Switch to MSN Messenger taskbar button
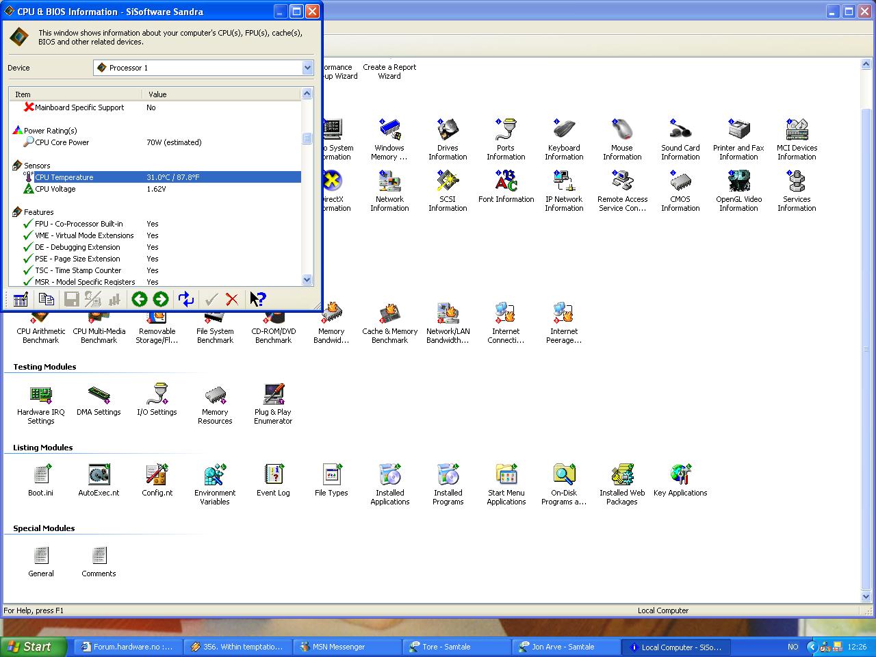This screenshot has height=657, width=876. (348, 647)
